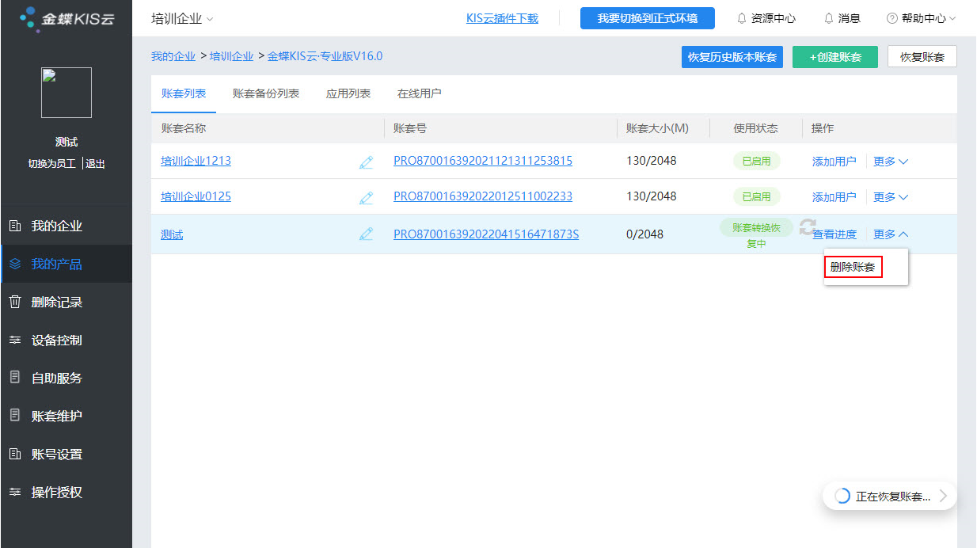Expand 更多 menu for 培训企业1213
Viewport: 977px width, 548px height.
pyautogui.click(x=891, y=162)
